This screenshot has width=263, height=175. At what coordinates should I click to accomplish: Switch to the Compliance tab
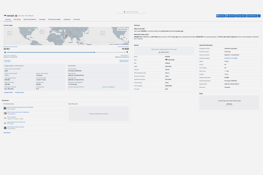tap(67, 19)
